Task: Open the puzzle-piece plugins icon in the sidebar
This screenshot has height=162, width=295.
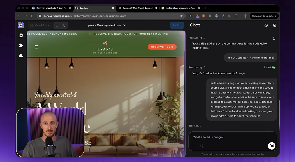Action: pos(21,45)
